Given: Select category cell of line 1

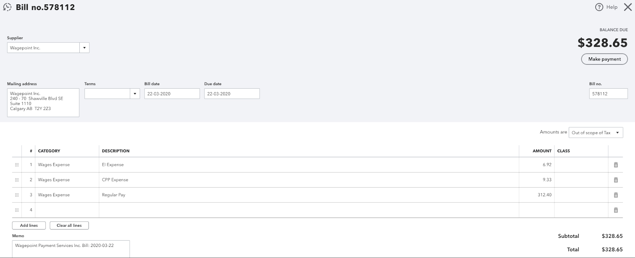Looking at the screenshot, I should coord(67,165).
